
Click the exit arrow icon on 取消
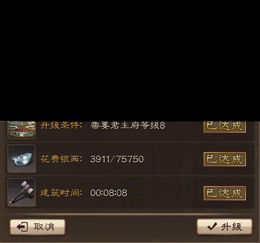point(22,227)
